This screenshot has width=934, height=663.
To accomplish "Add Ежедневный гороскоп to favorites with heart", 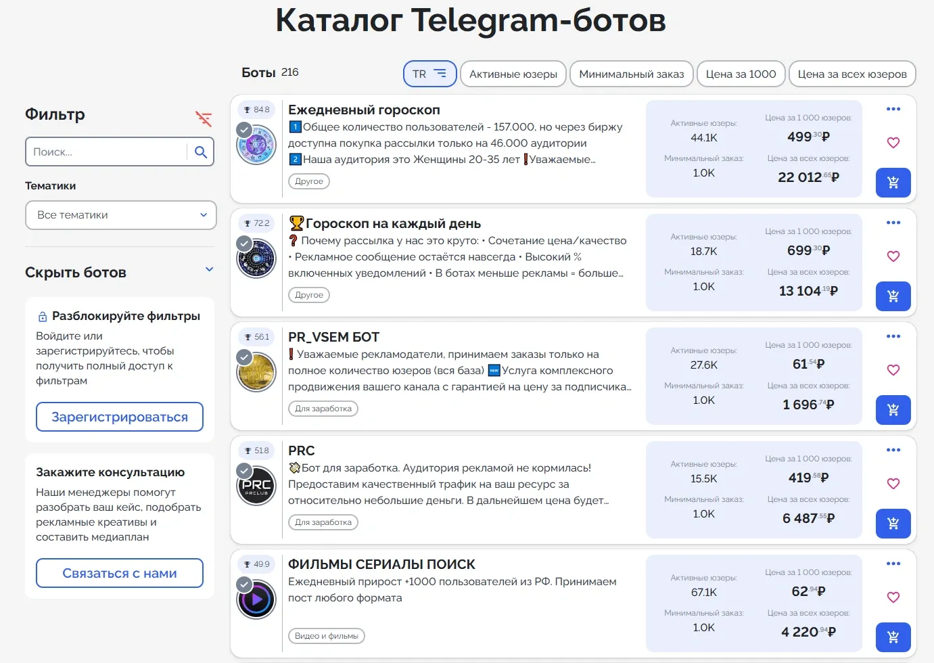I will [x=893, y=143].
